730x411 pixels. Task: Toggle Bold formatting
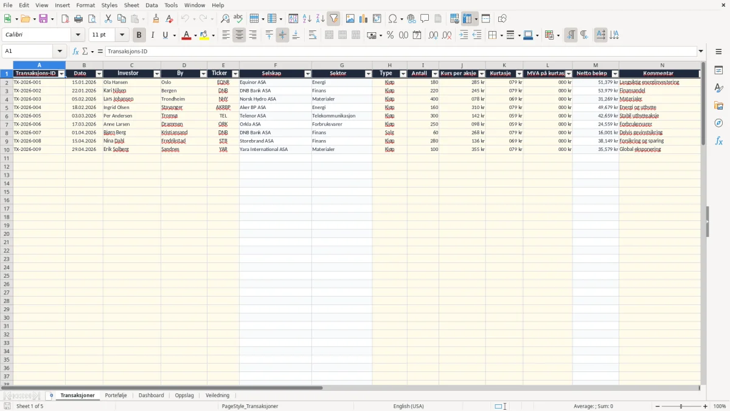[x=139, y=35]
